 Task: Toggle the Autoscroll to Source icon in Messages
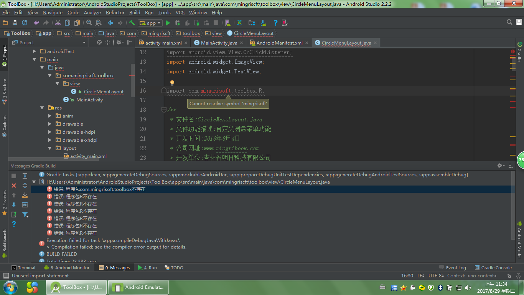[25, 195]
